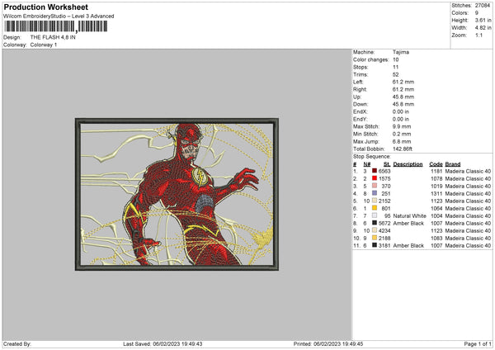Click the Stops value 11
Viewport: 495px width, 350px height.
pyautogui.click(x=395, y=67)
